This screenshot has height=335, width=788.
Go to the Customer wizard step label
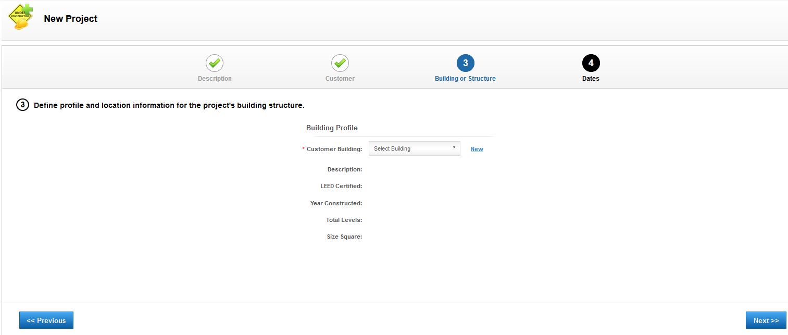(x=340, y=79)
